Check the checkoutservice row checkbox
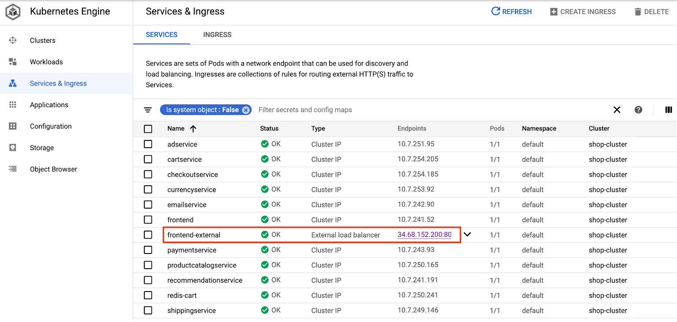This screenshot has width=677, height=322. 148,174
